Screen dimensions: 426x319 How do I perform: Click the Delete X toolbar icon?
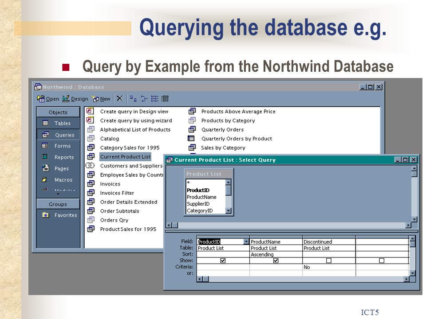[x=120, y=98]
